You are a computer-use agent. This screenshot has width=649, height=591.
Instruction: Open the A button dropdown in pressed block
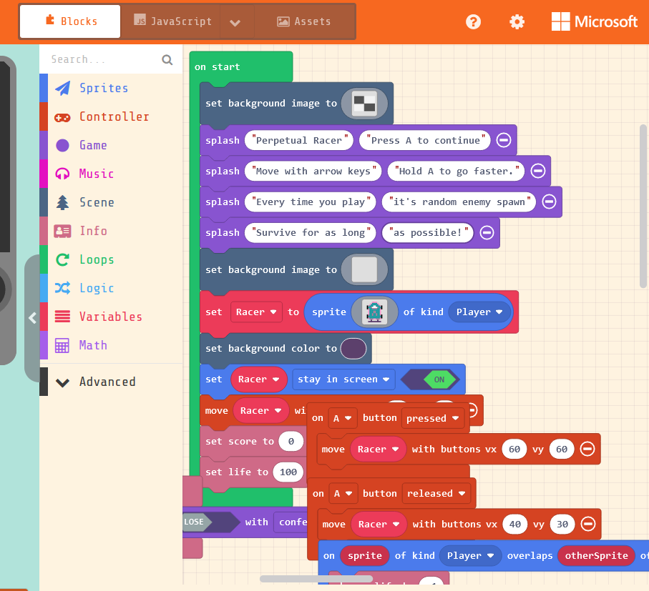pos(342,418)
